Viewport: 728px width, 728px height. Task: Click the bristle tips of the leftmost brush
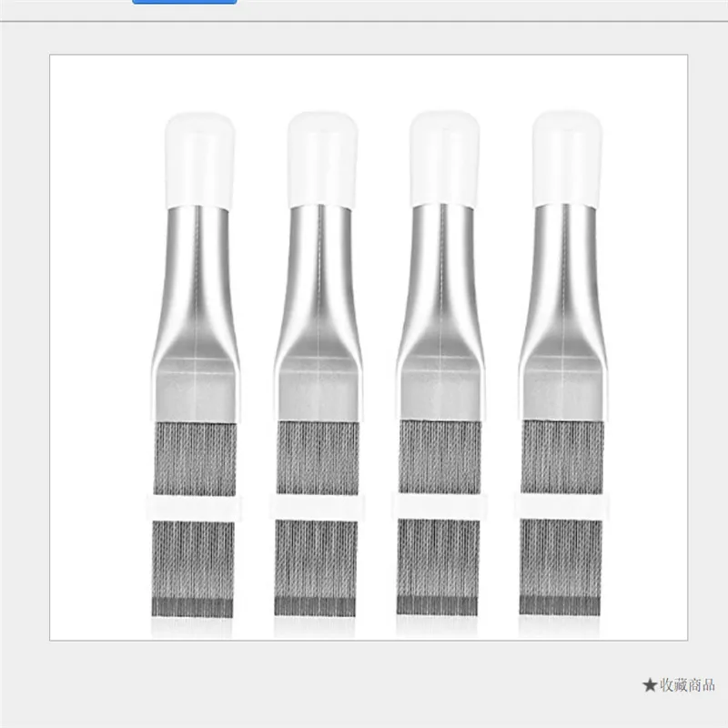192,608
